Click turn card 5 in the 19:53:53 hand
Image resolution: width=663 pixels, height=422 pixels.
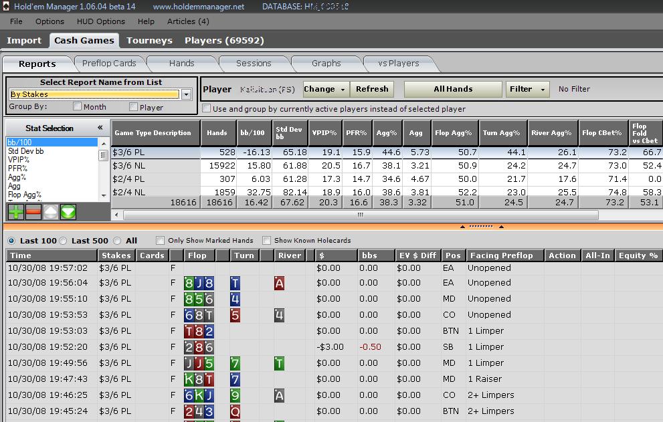pyautogui.click(x=235, y=316)
